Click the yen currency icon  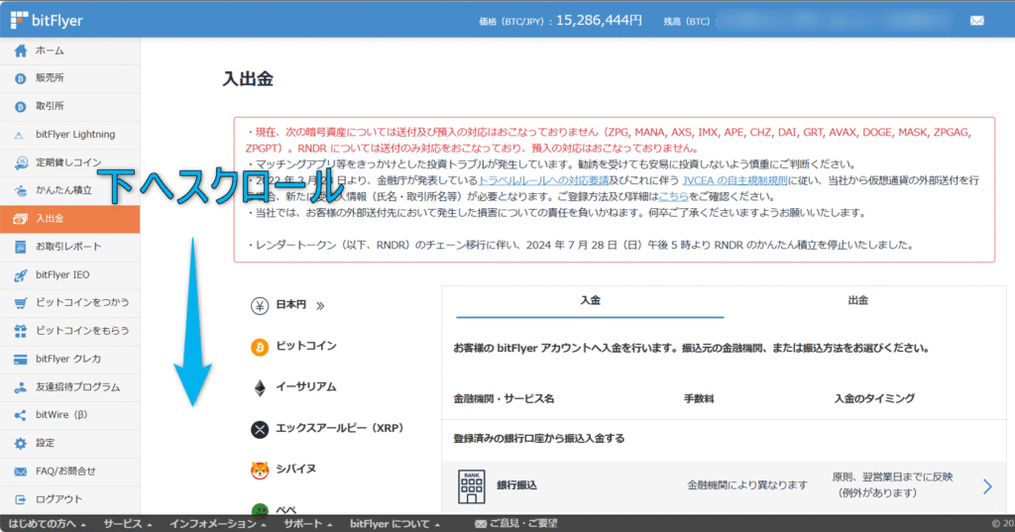pyautogui.click(x=260, y=305)
